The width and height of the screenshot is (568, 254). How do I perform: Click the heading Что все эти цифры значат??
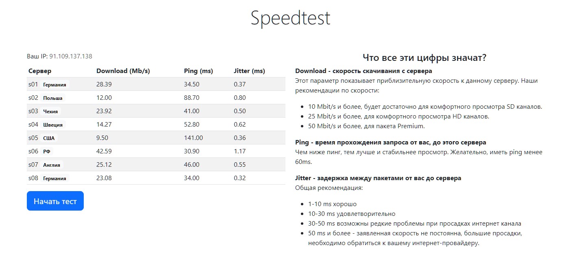[x=424, y=58]
